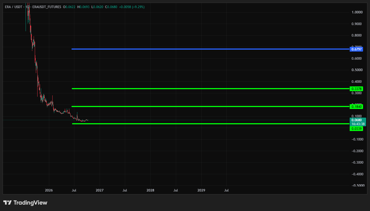Click the 16:43:38 bar countdown timer
The height and width of the screenshot is (211, 370).
coord(358,124)
